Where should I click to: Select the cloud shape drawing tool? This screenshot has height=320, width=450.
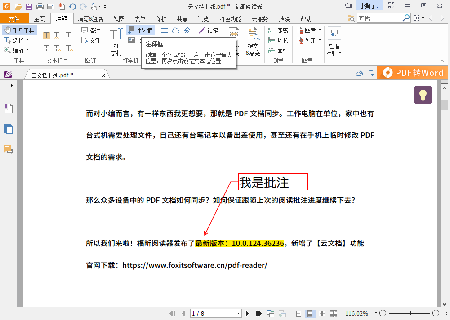176,31
